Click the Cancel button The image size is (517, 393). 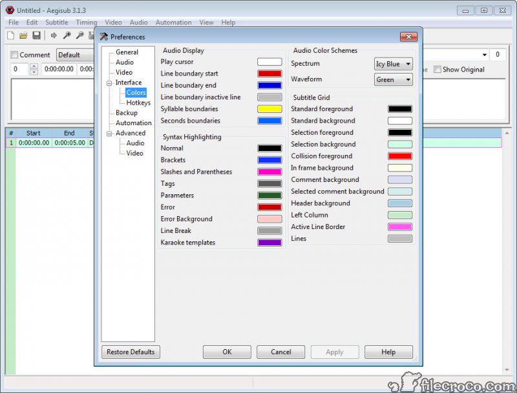point(280,352)
